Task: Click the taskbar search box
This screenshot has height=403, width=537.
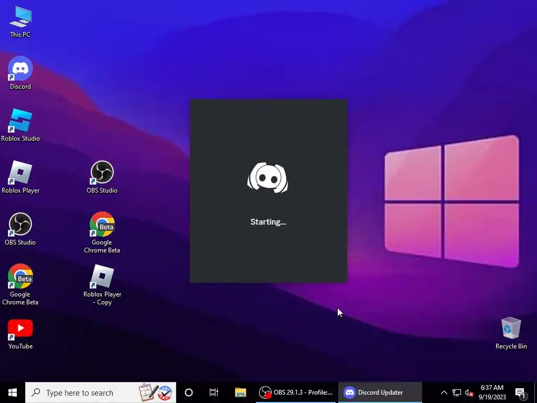Action: tap(101, 393)
